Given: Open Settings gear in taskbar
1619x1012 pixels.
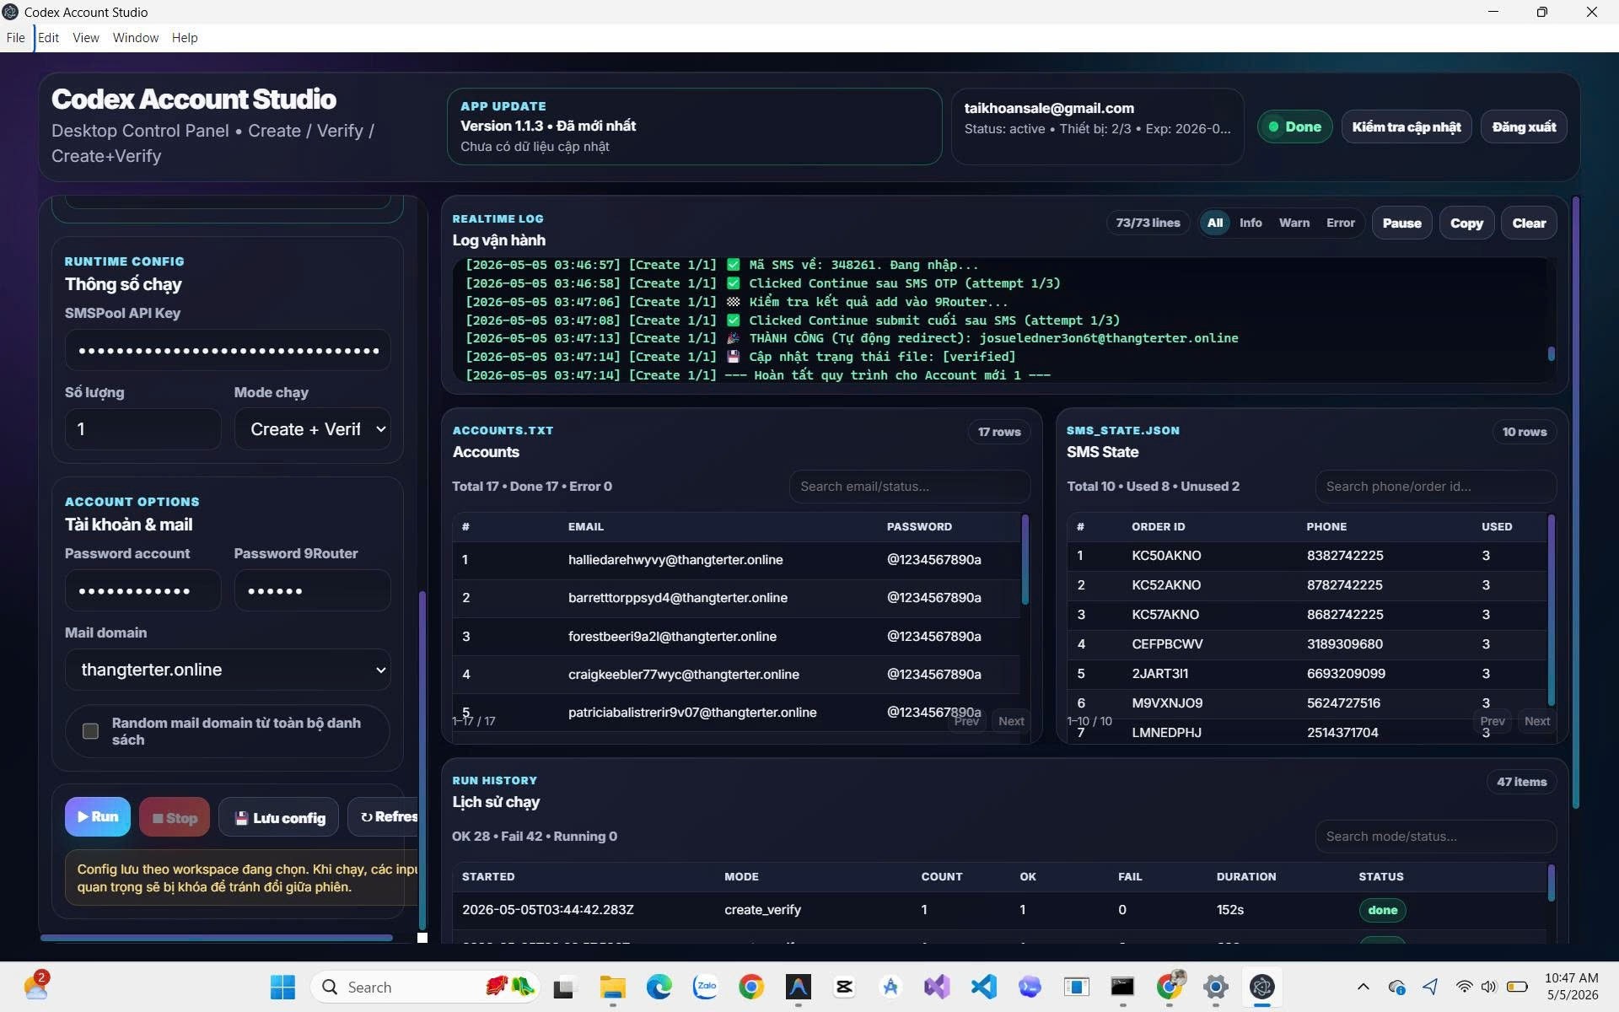Looking at the screenshot, I should (1215, 987).
